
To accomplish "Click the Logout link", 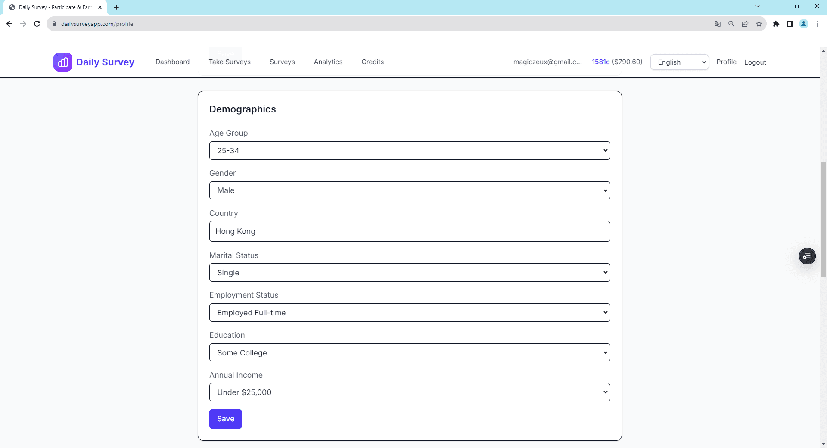I will [755, 62].
